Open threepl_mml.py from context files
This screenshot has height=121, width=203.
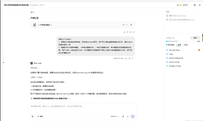coord(175,66)
